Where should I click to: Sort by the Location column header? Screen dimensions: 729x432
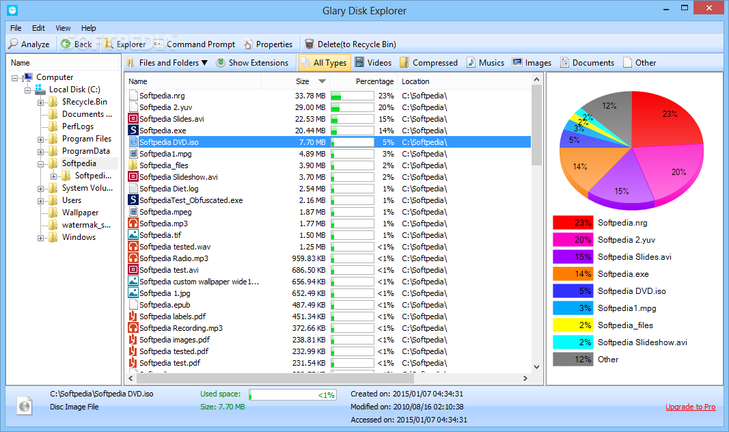click(464, 81)
